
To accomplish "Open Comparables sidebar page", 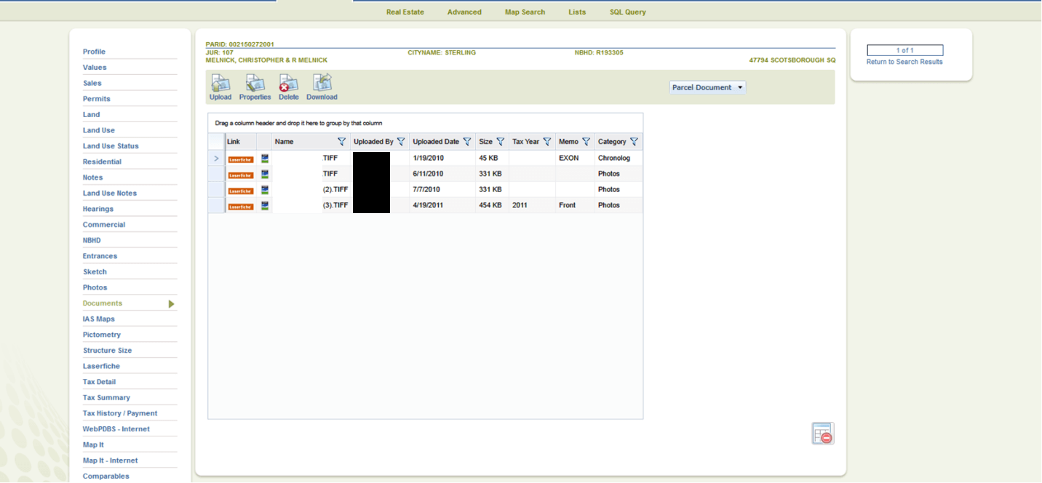I will tap(106, 476).
